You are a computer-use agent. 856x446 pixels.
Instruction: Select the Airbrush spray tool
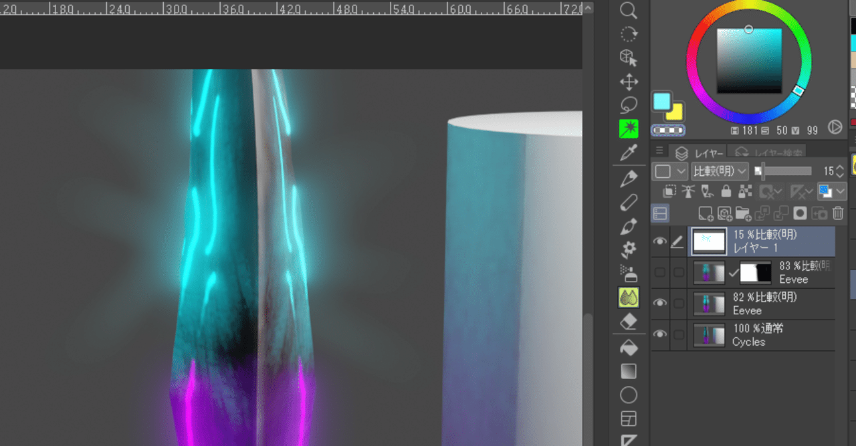click(x=628, y=273)
